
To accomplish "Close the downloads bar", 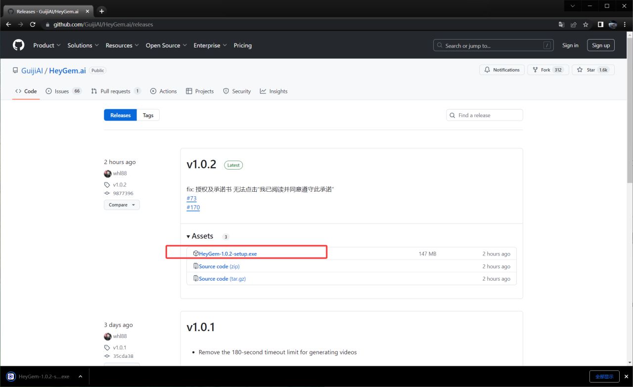I will [626, 376].
